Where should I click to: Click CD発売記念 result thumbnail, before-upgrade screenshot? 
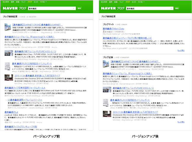[7, 66]
